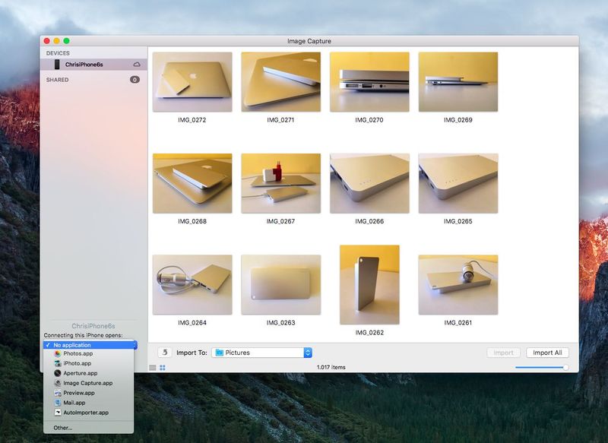Click the SHARED section header

point(58,80)
